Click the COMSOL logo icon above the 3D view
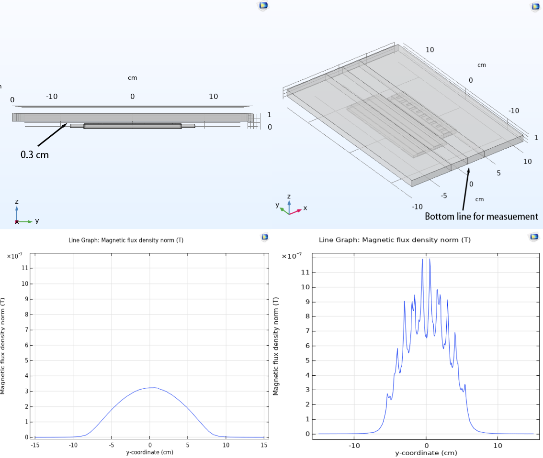The image size is (543, 458). point(535,6)
